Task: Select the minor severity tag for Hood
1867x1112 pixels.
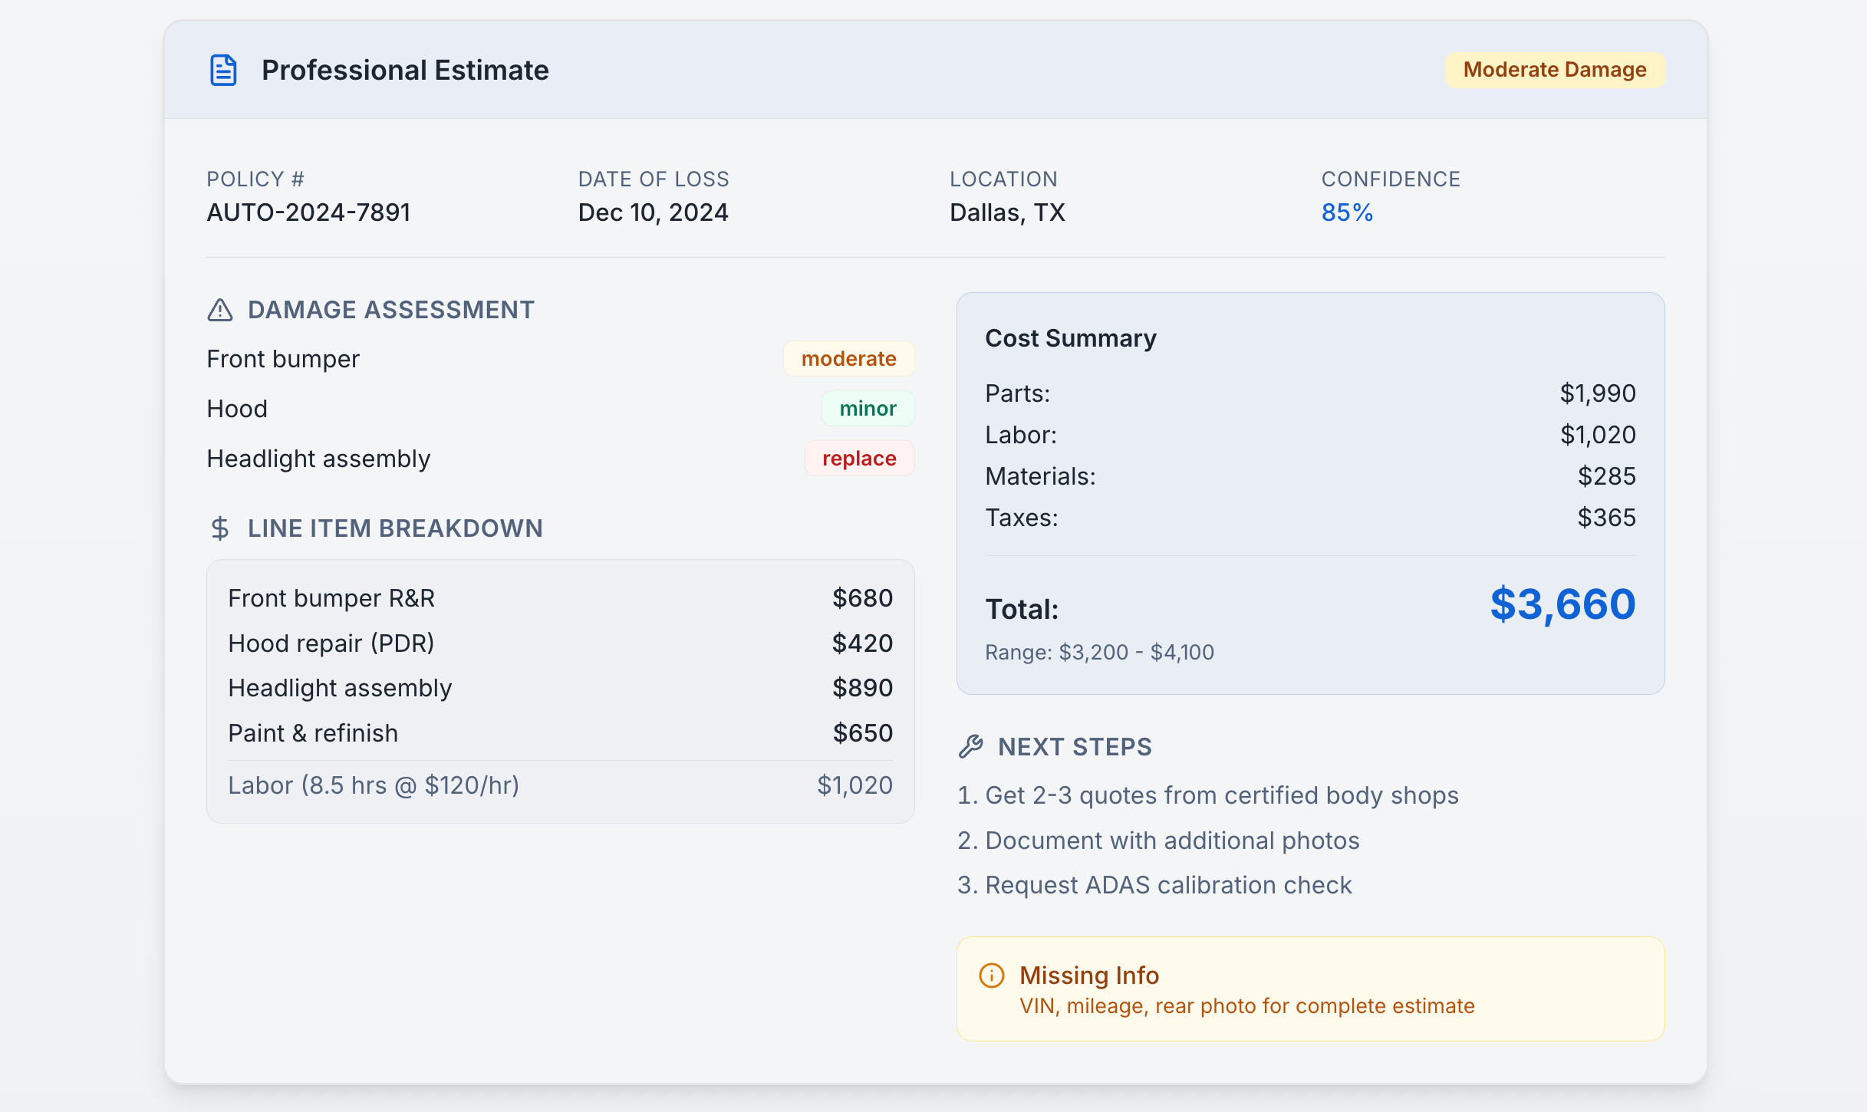Action: 868,409
